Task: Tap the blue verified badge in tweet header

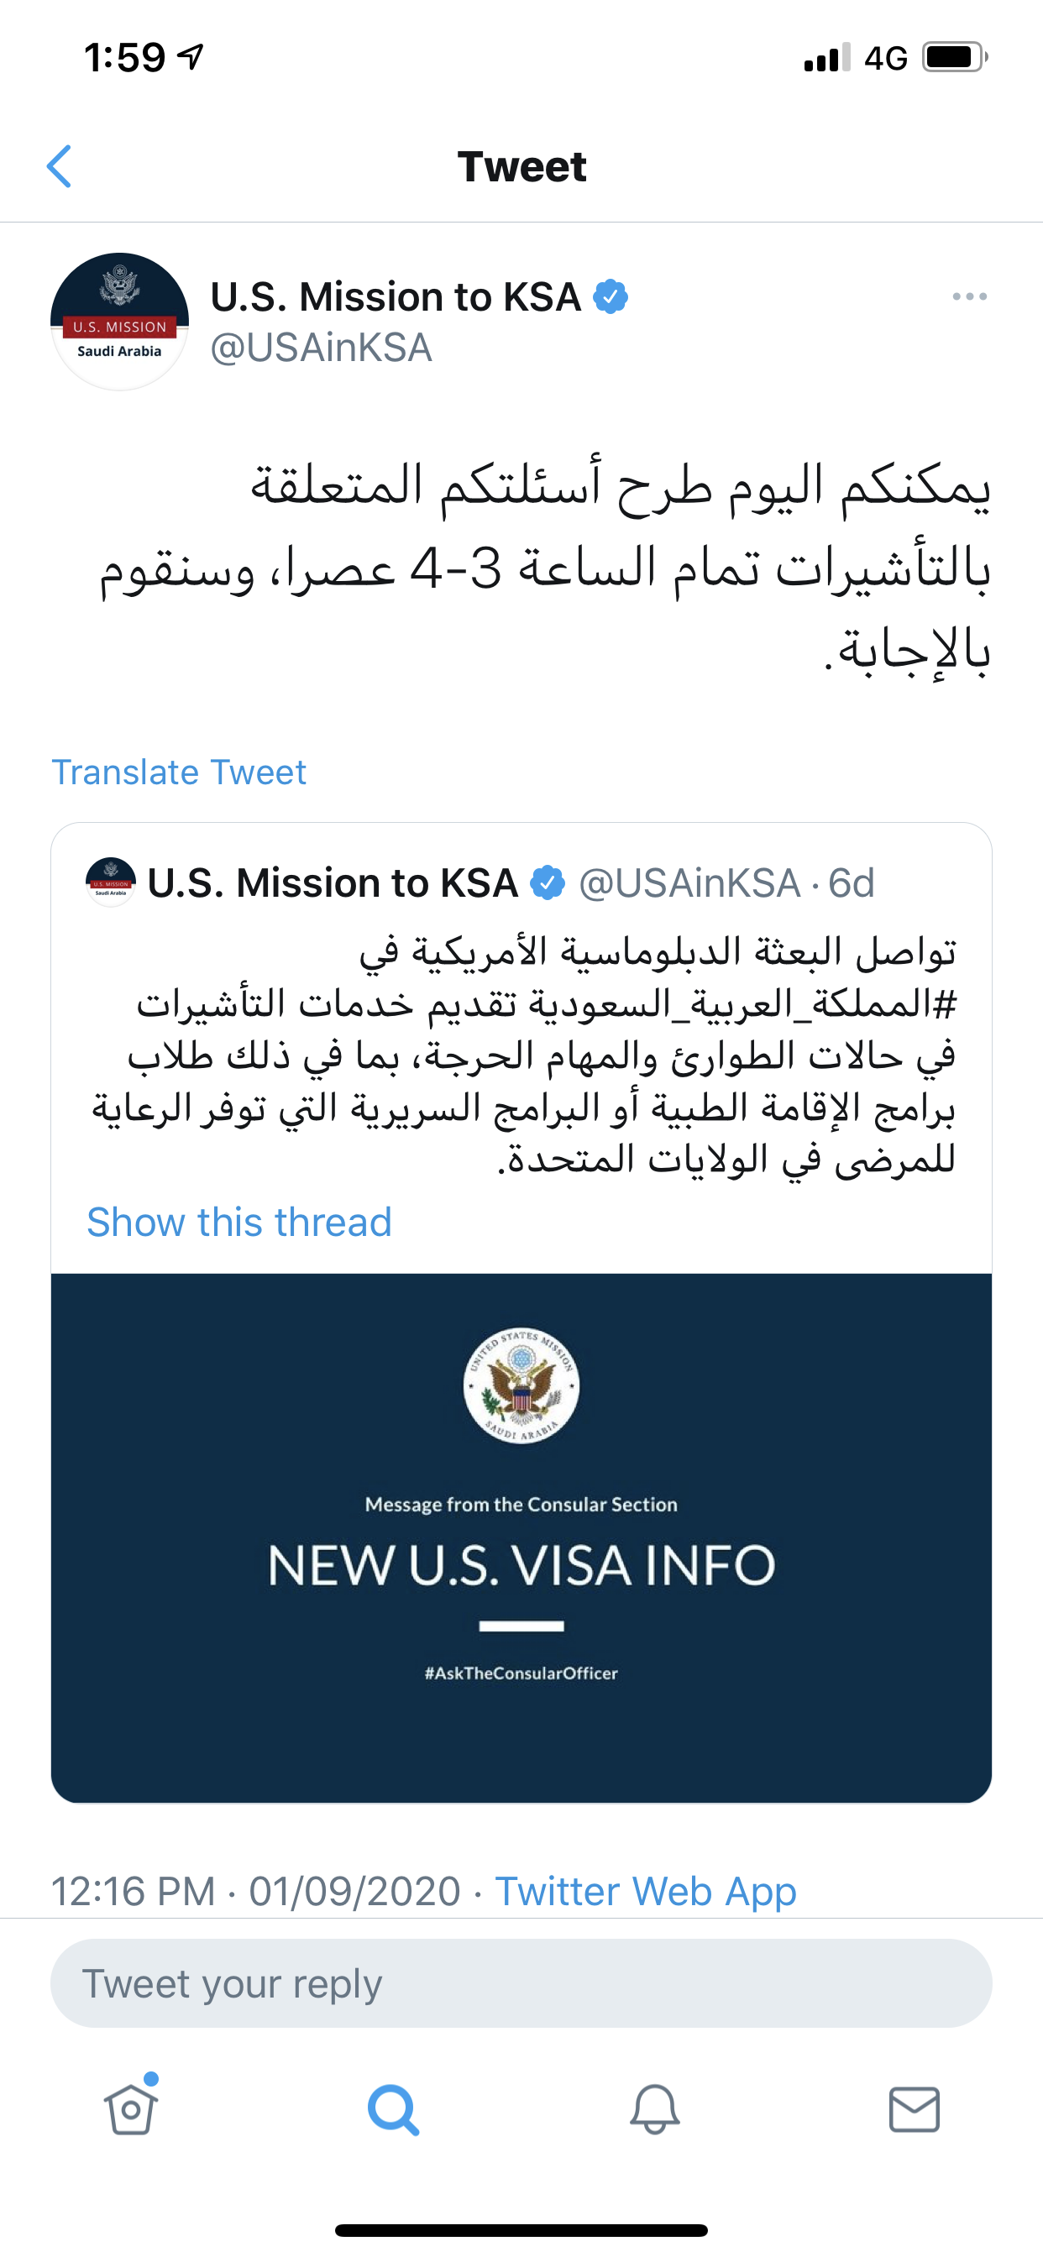Action: click(x=611, y=297)
